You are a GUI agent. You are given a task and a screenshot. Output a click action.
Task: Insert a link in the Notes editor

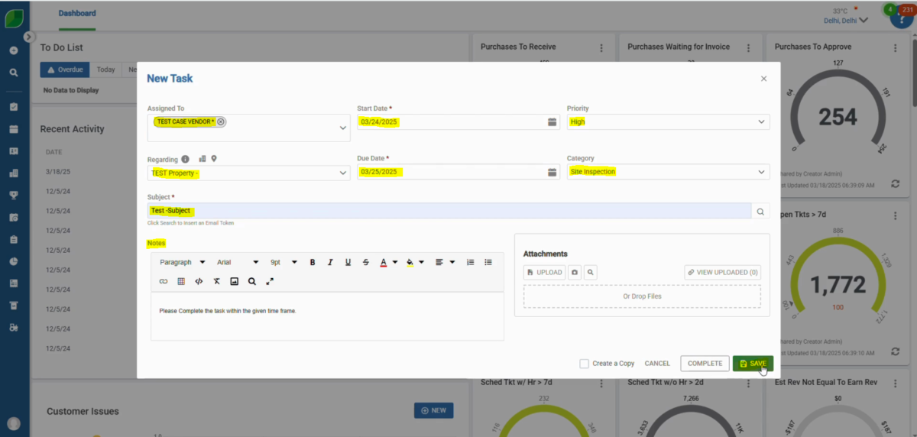[x=164, y=281]
